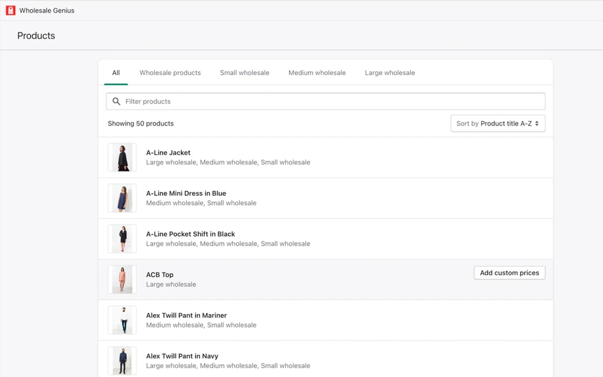Select the Alex Twill Pant in Navy title

point(182,356)
